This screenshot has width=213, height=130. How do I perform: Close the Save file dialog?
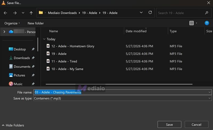coord(209,3)
